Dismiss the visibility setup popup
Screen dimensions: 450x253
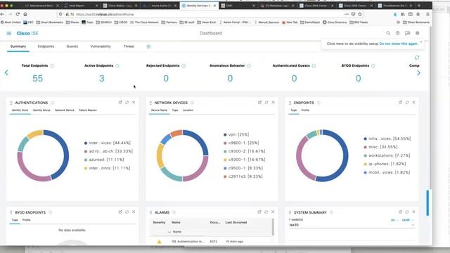pyautogui.click(x=421, y=42)
